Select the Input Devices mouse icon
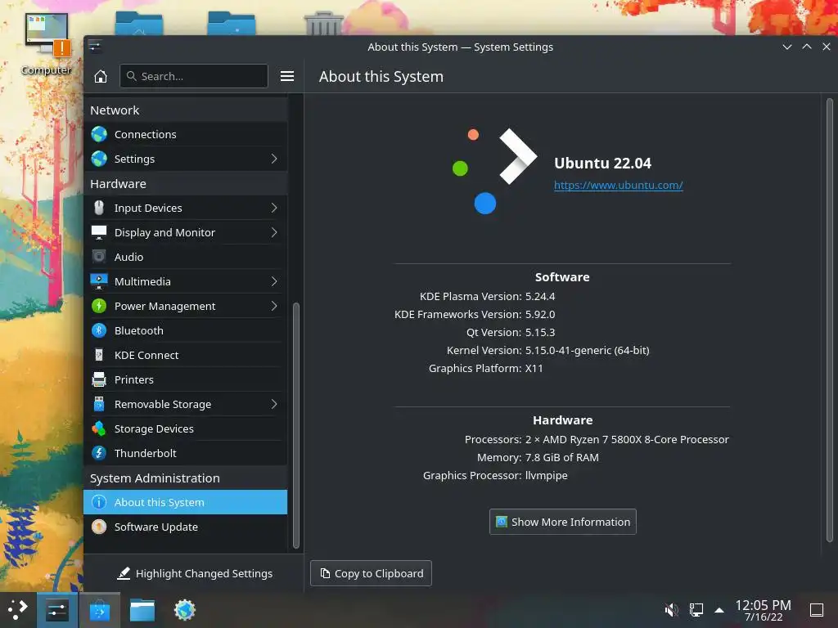The height and width of the screenshot is (628, 838). pyautogui.click(x=99, y=208)
